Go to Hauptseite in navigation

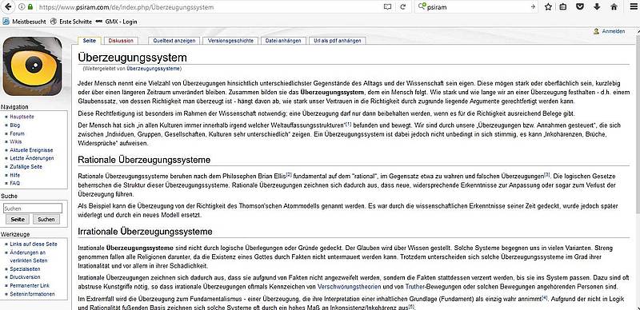click(22, 117)
